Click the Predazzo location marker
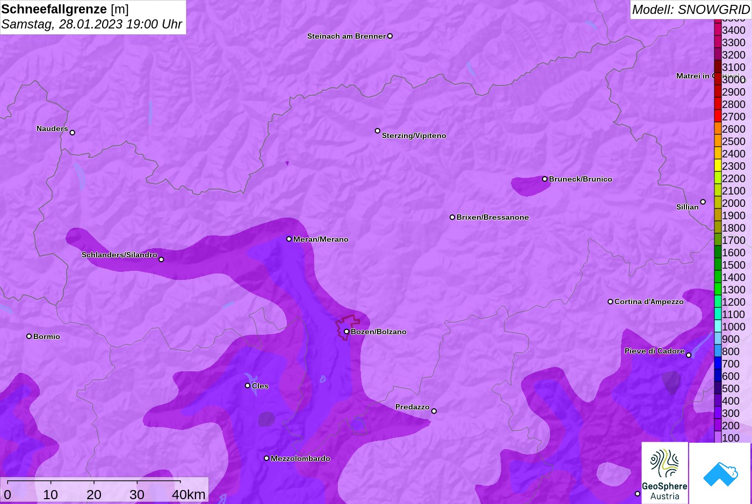Viewport: 752px width, 504px height. click(434, 411)
